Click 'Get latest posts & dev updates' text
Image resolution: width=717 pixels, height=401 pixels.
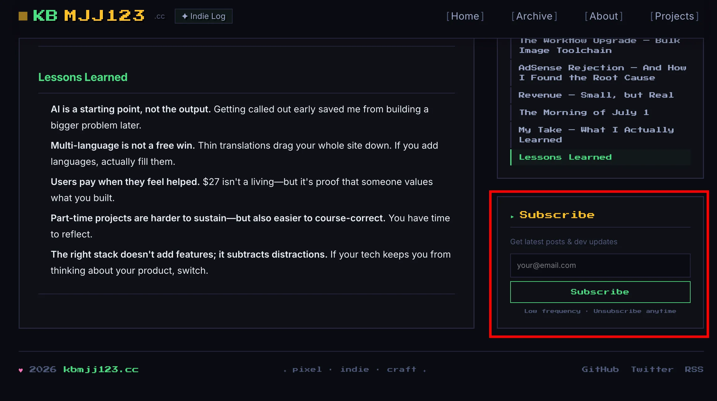click(564, 241)
